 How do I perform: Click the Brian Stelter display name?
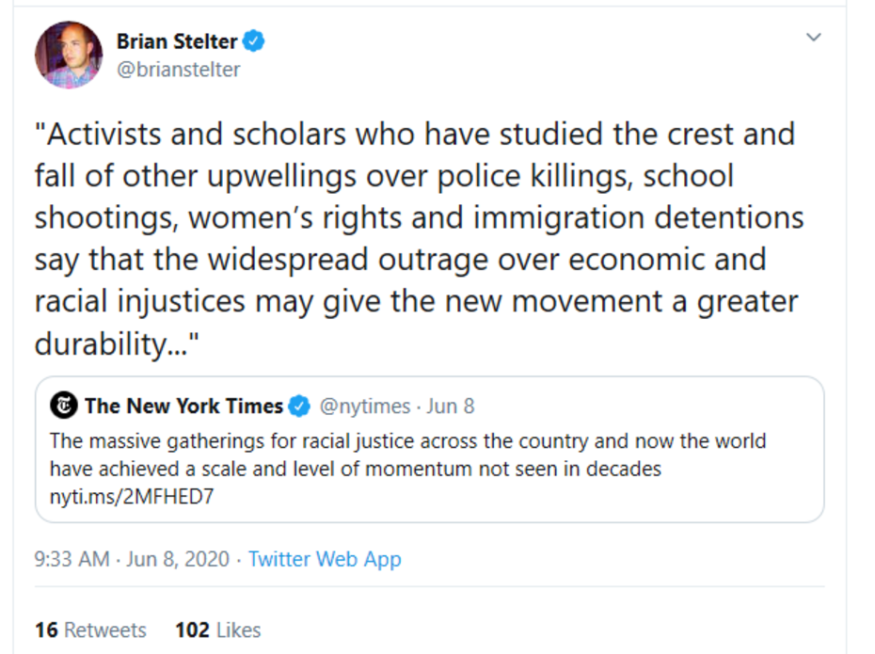pyautogui.click(x=177, y=41)
